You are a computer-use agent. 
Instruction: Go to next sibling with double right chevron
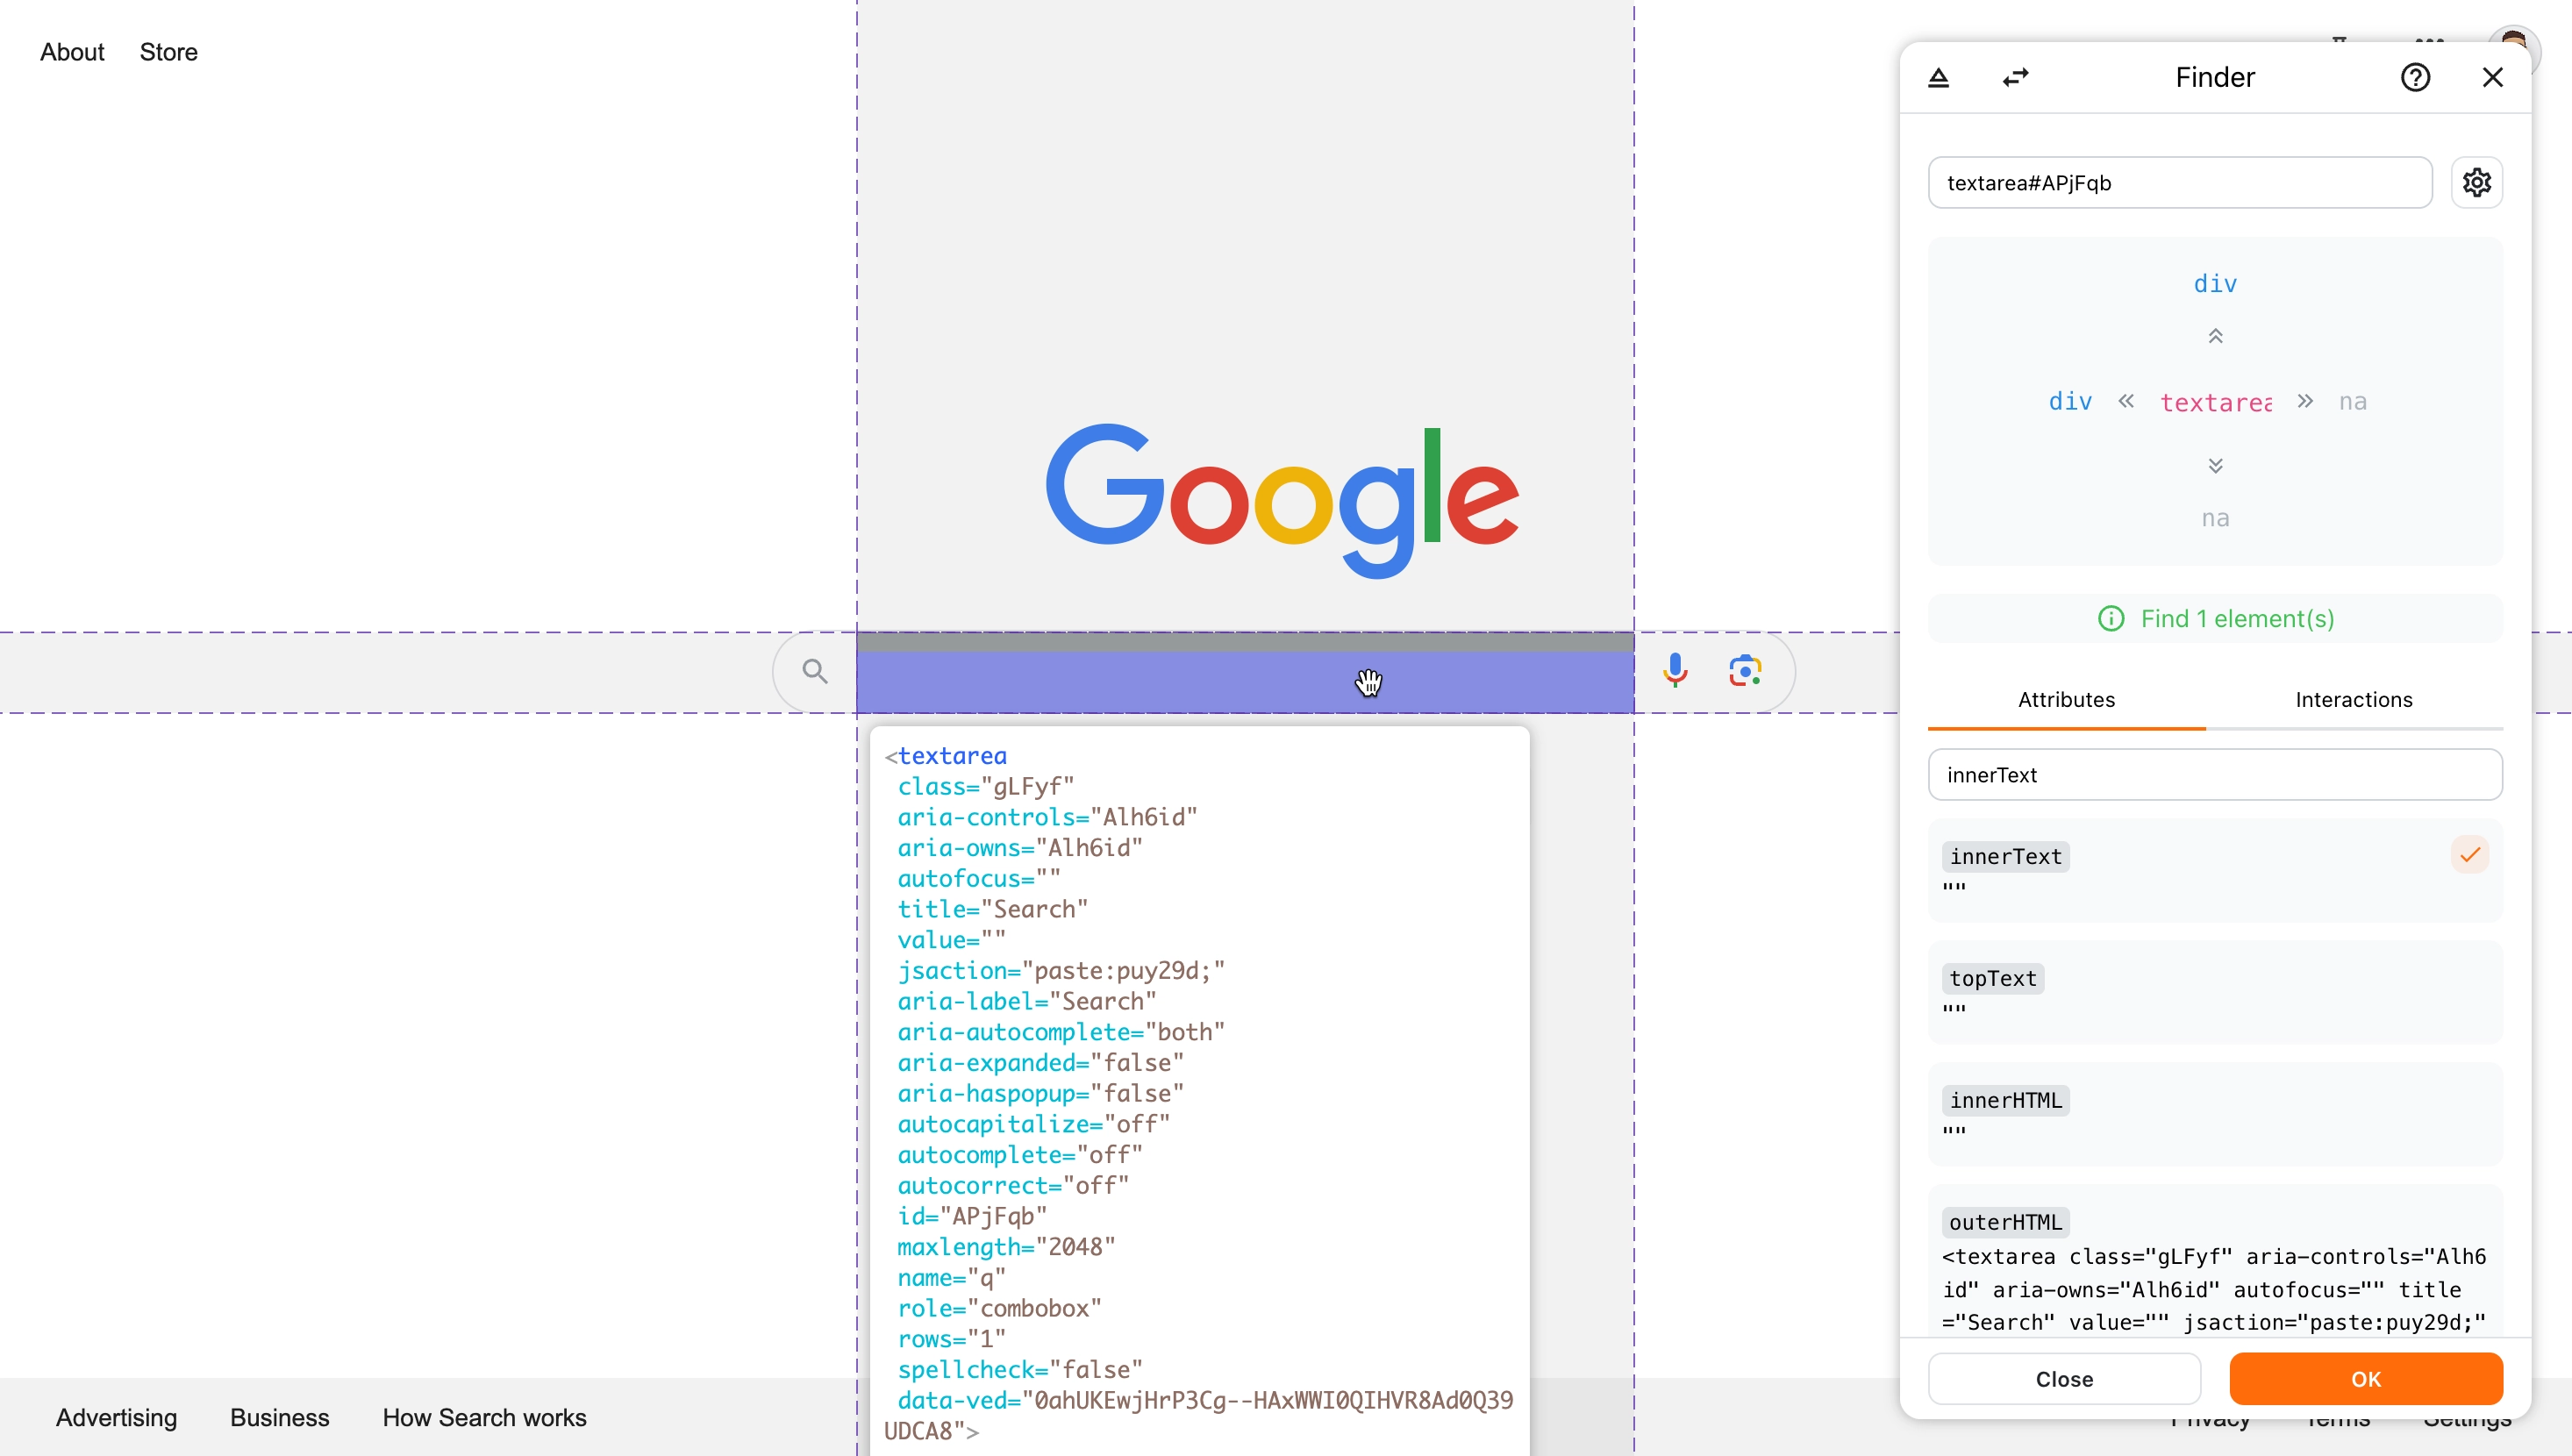(2305, 401)
